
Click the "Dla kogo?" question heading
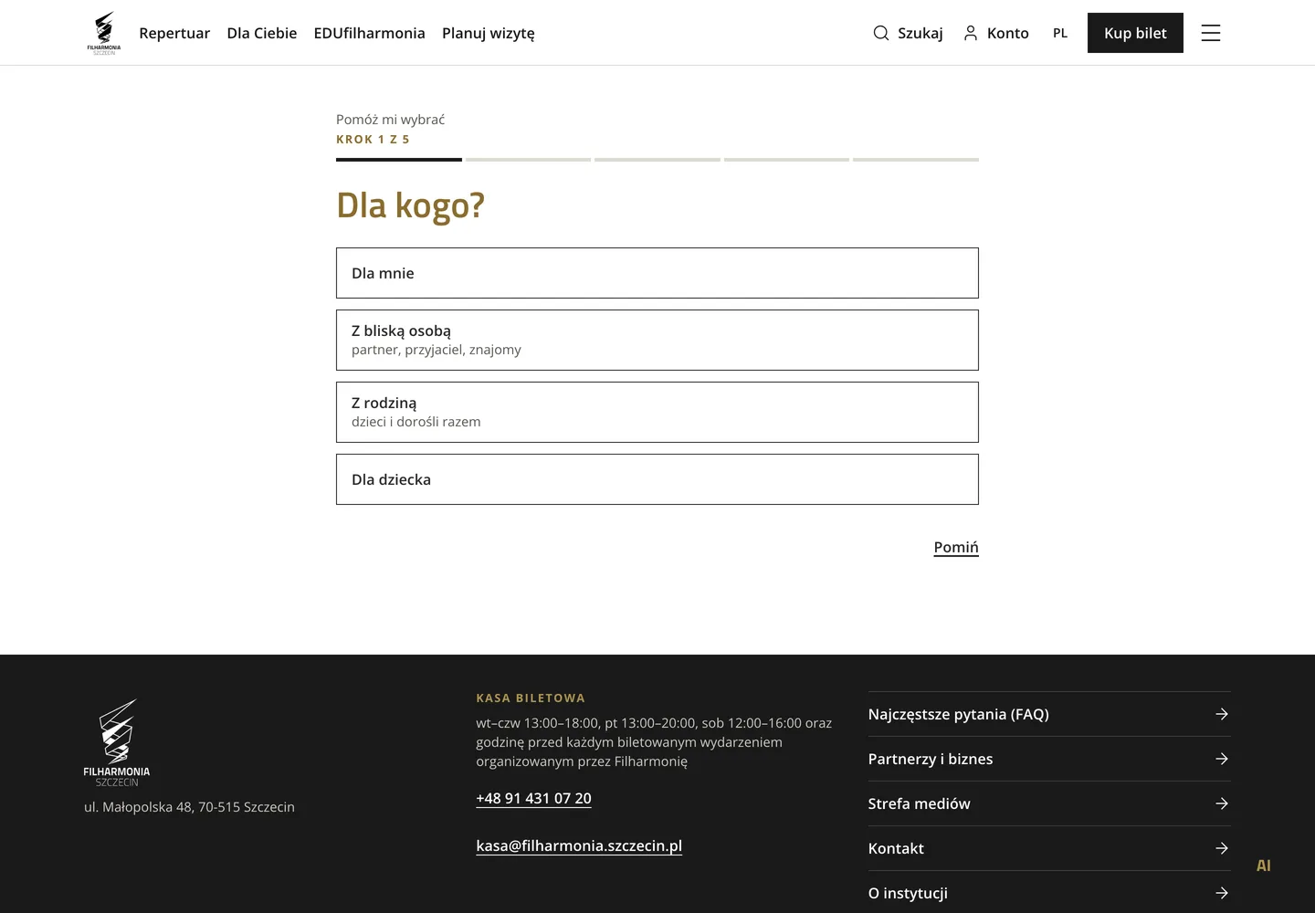(x=410, y=205)
